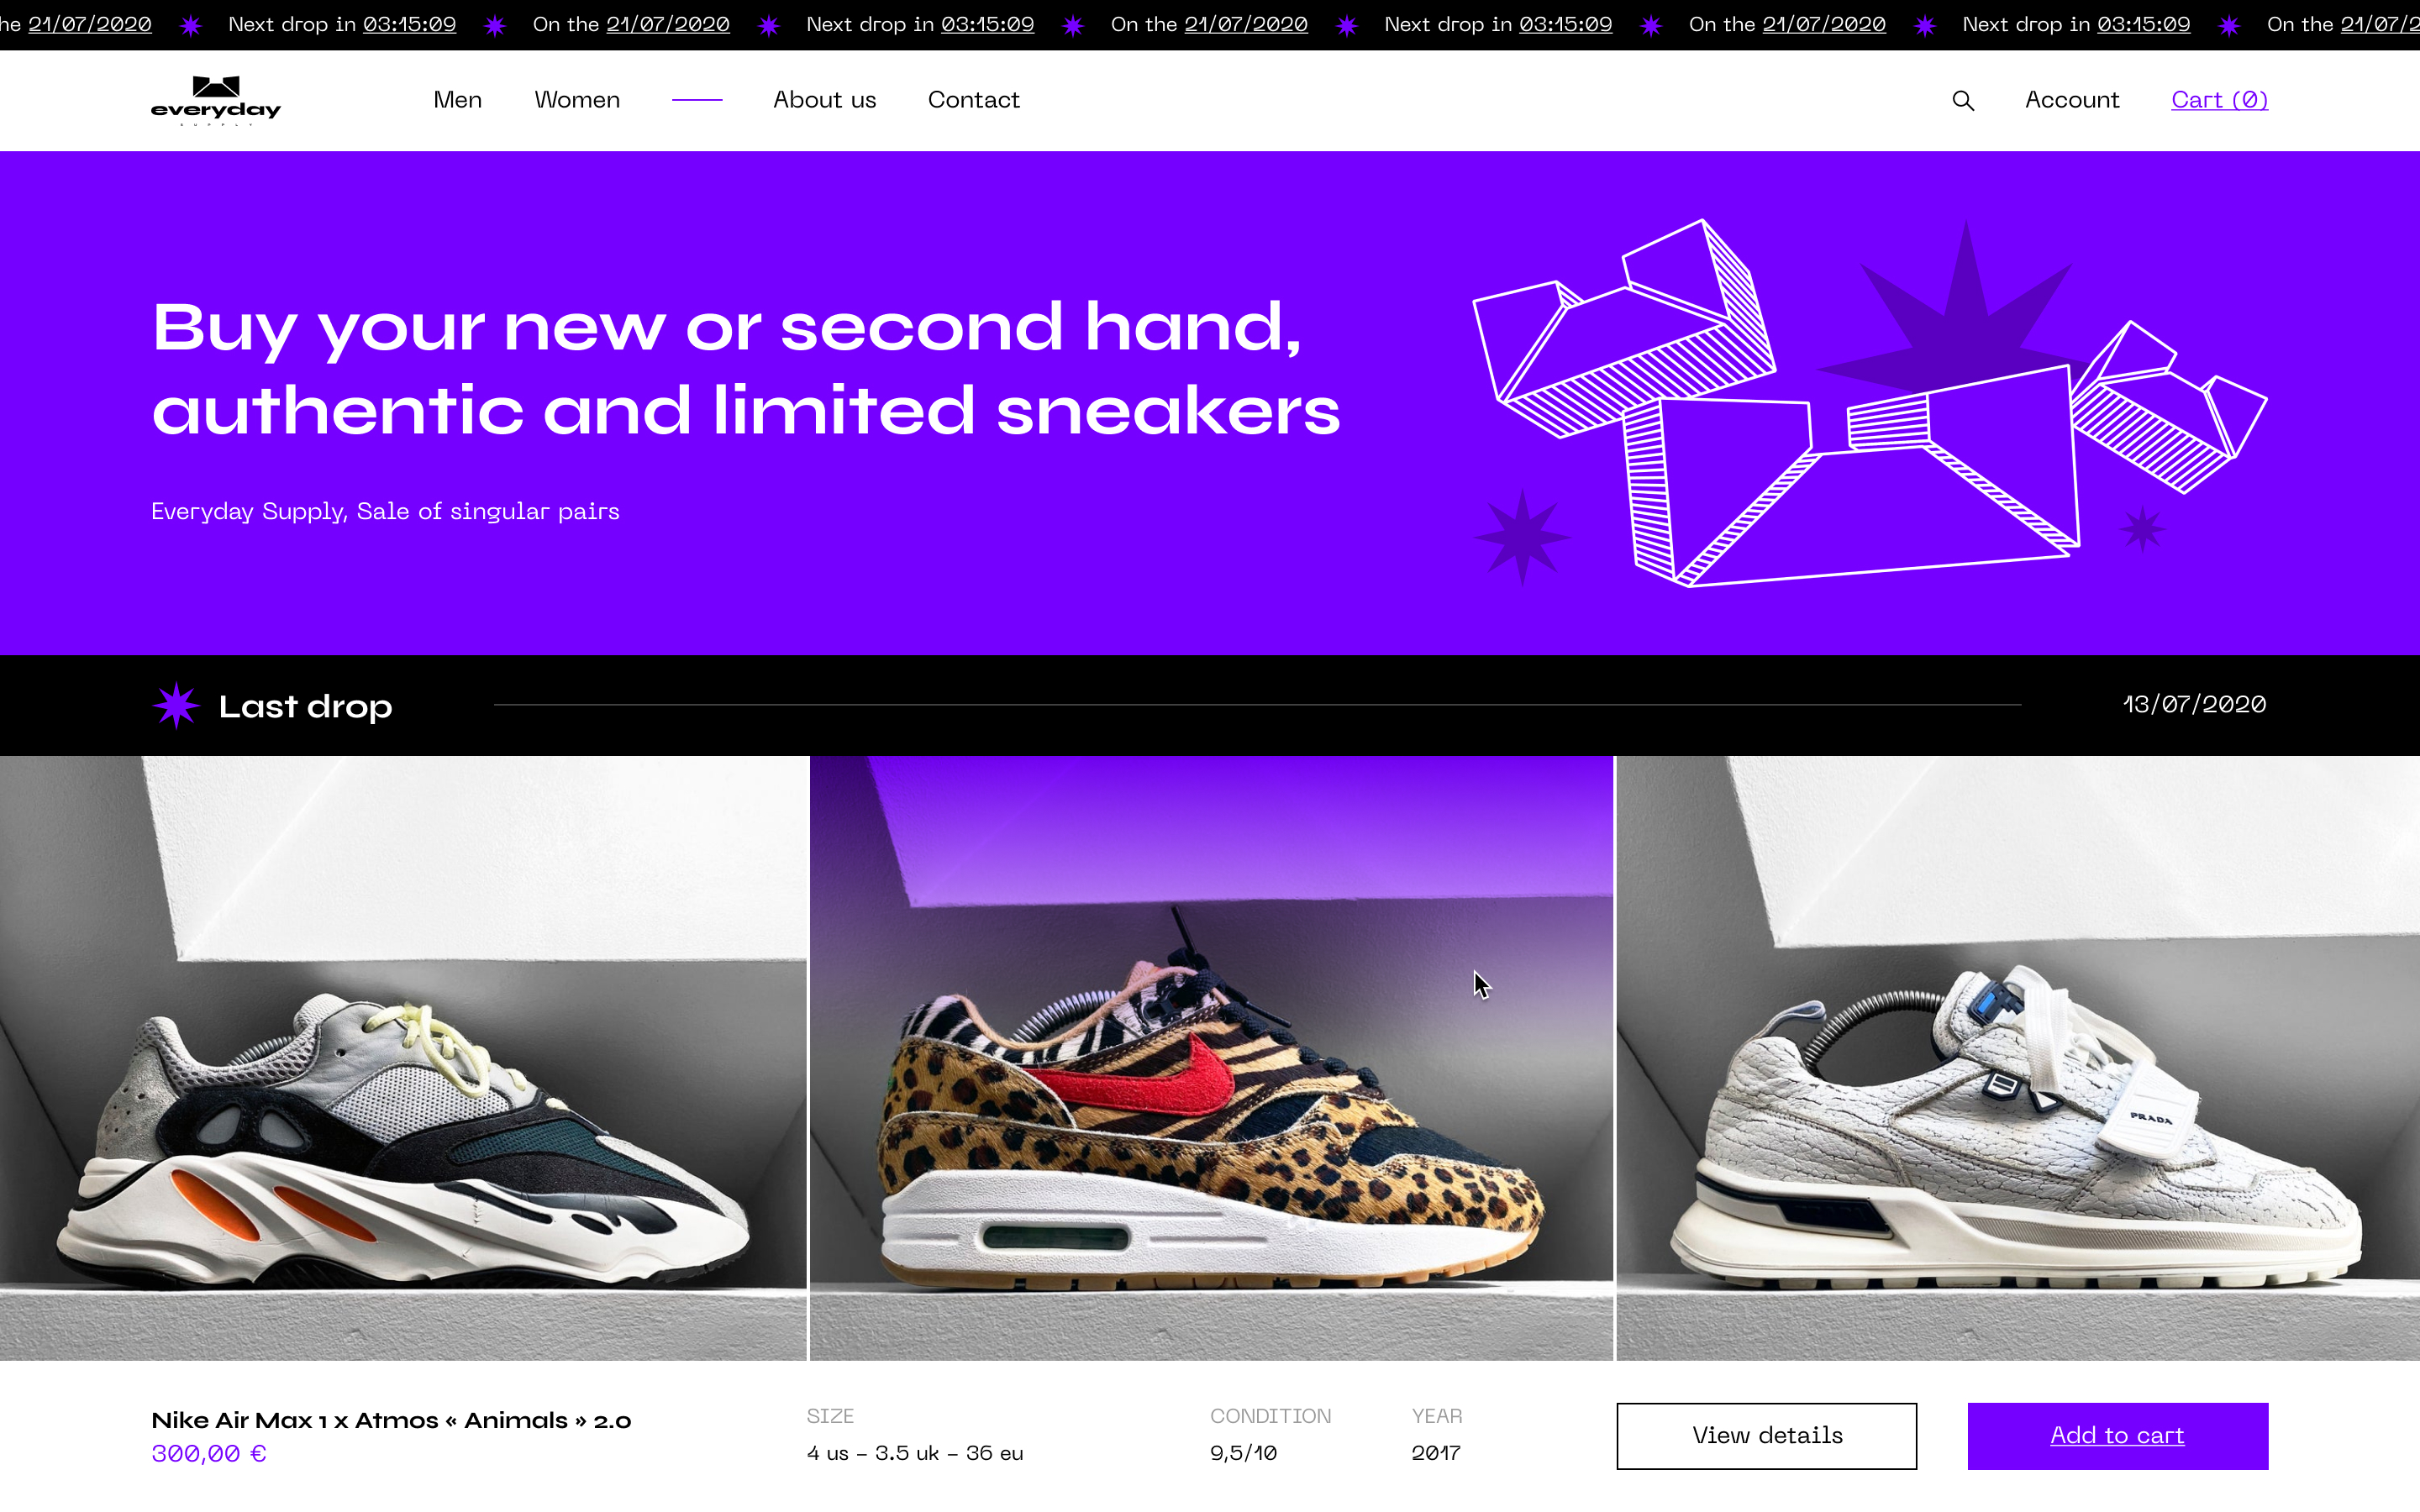The height and width of the screenshot is (1512, 2420).
Task: Go to About us page
Action: [824, 100]
